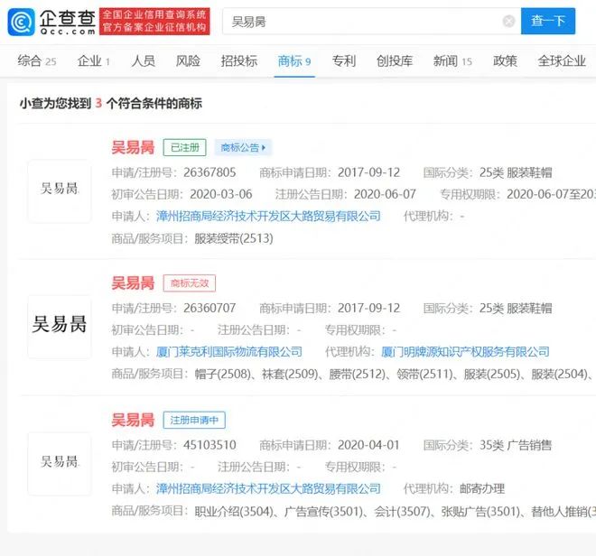Select the 商标 tab
Image resolution: width=596 pixels, height=556 pixels.
[294, 60]
